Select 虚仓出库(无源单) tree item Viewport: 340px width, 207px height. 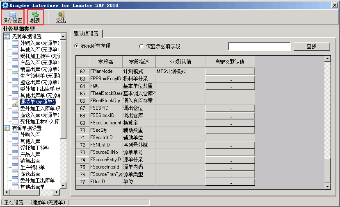(x=40, y=82)
